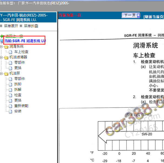Open 更换 under 机油滤清器
The width and height of the screenshot is (164, 163).
click(x=18, y=68)
